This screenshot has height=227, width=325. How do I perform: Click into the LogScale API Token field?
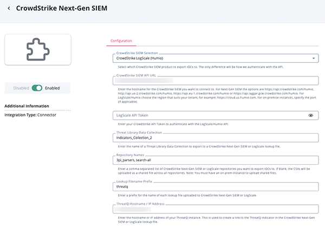click(x=216, y=115)
